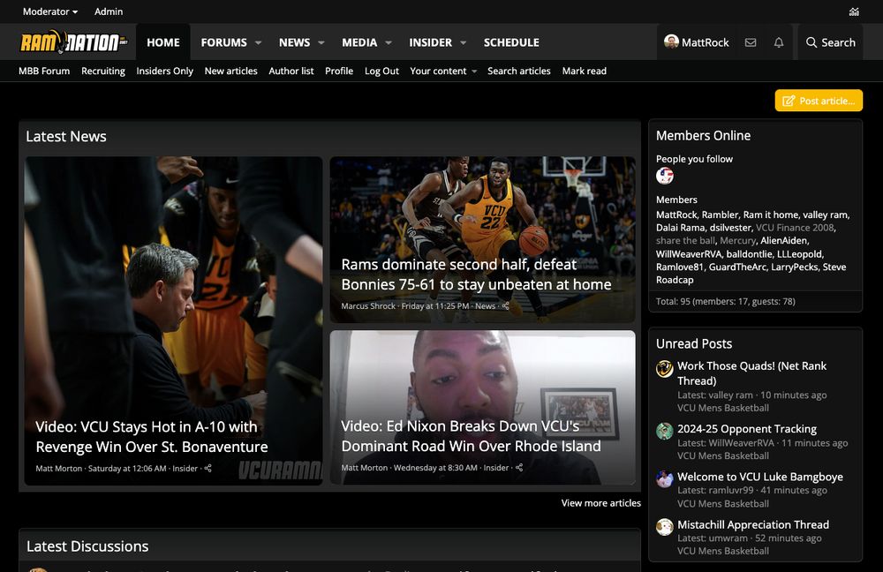This screenshot has width=883, height=572.
Task: Open Insiders Only link
Action: [164, 71]
